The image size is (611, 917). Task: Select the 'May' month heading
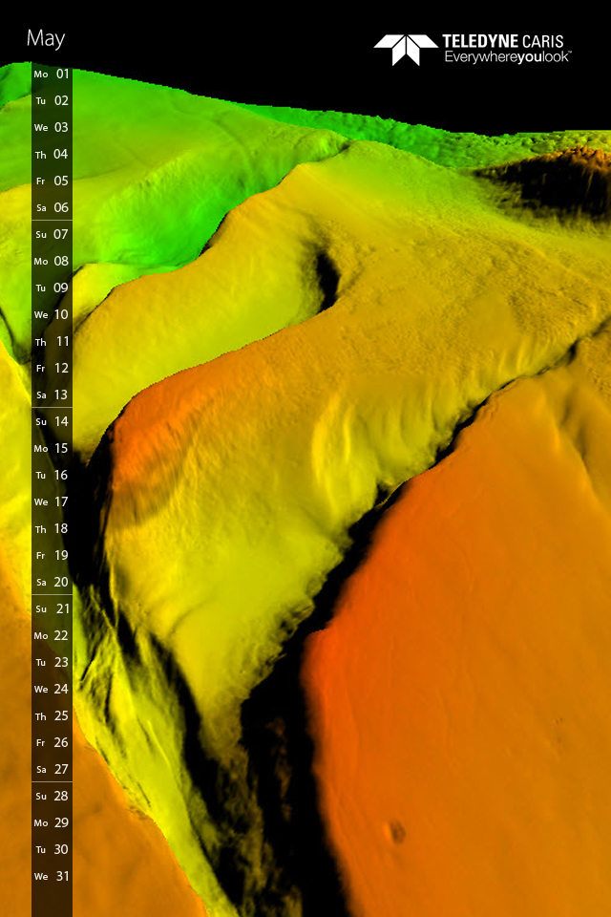(46, 39)
